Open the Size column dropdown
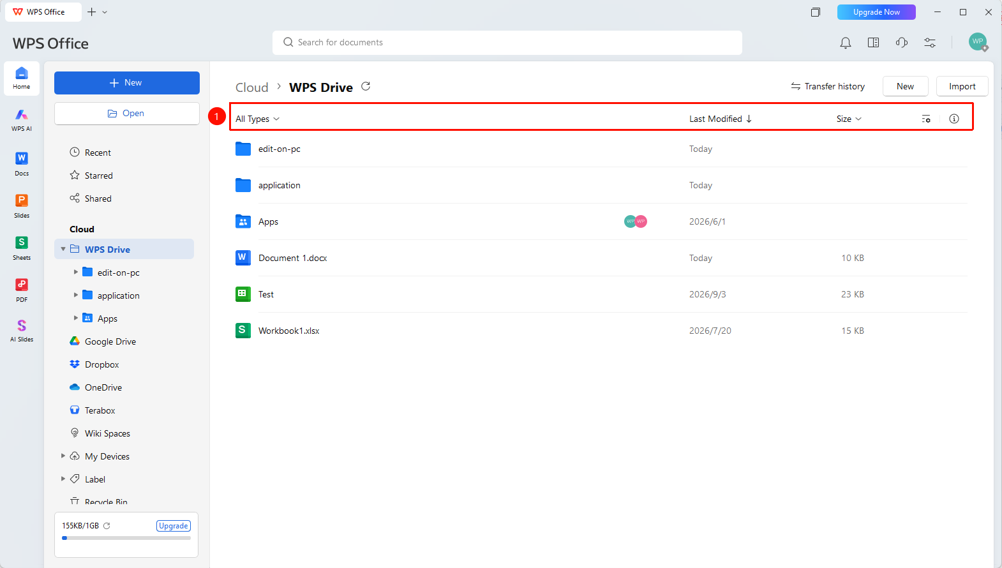The width and height of the screenshot is (1002, 568). (x=849, y=119)
